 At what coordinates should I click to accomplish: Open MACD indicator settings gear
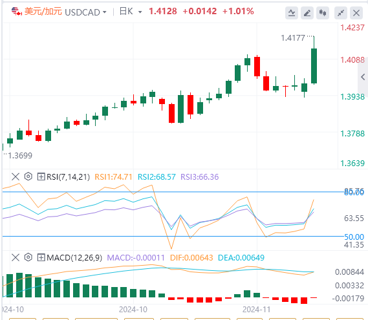[x=28, y=257]
